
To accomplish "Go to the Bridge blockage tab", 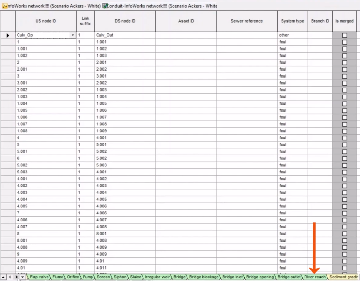I will tap(203, 277).
